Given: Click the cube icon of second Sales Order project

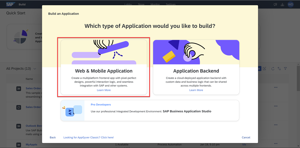Looking at the screenshot, I should pos(19,107).
